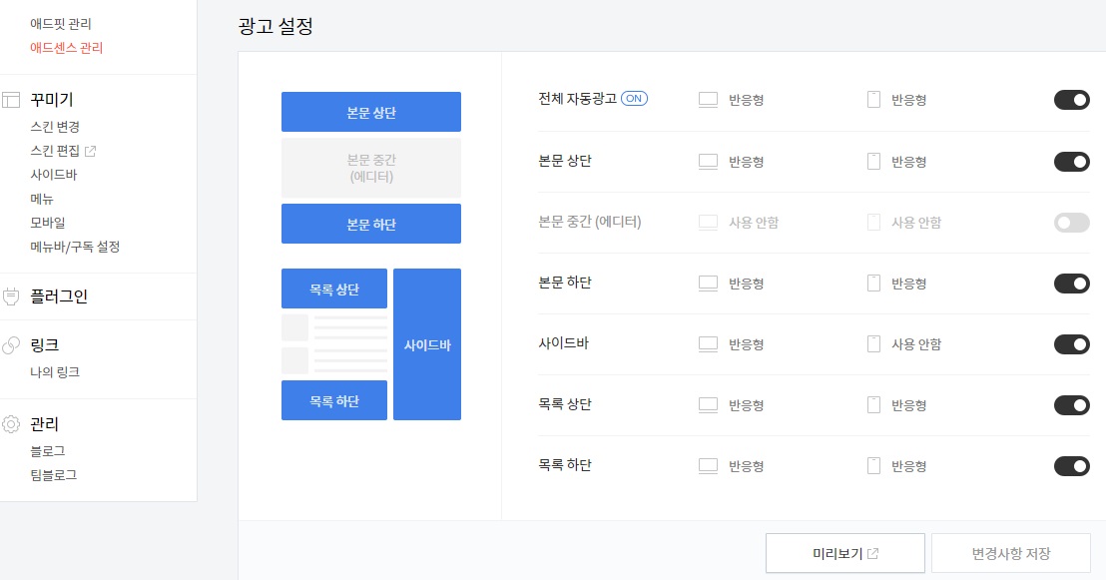The width and height of the screenshot is (1106, 580).
Task: Click the 꾸미기 layout icon in sidebar
Action: (x=11, y=100)
